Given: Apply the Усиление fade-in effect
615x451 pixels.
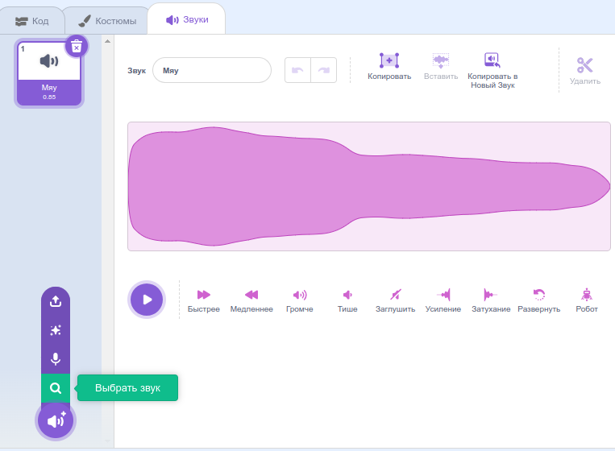Looking at the screenshot, I should [443, 300].
